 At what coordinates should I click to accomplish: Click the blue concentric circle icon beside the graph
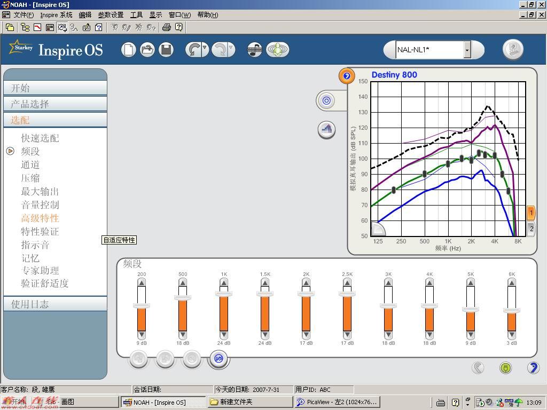326,101
